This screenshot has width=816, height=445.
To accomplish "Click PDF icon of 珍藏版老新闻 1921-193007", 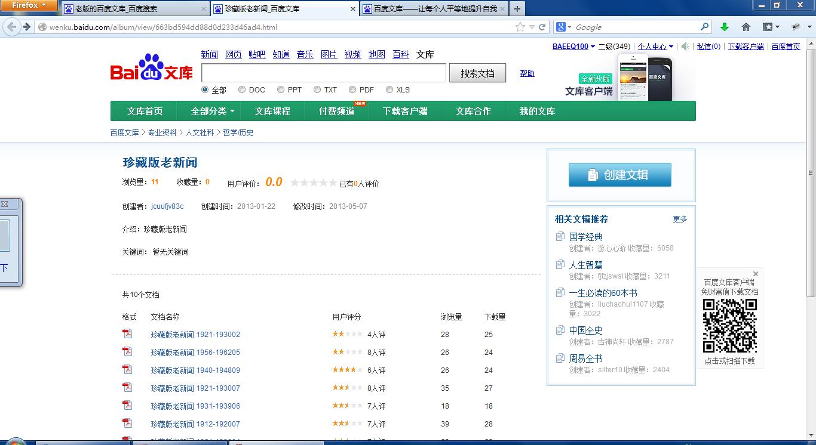I will click(127, 388).
